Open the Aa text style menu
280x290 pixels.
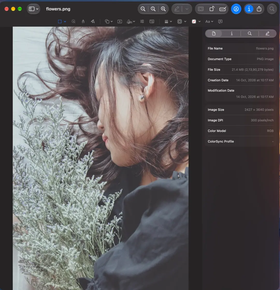point(209,21)
